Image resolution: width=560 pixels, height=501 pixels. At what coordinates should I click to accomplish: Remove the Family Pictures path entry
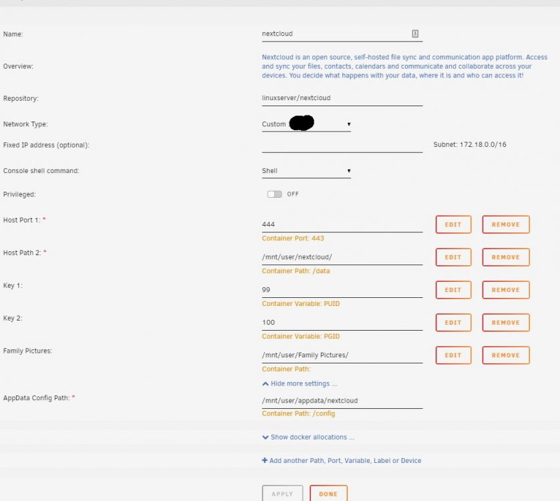[x=506, y=355]
